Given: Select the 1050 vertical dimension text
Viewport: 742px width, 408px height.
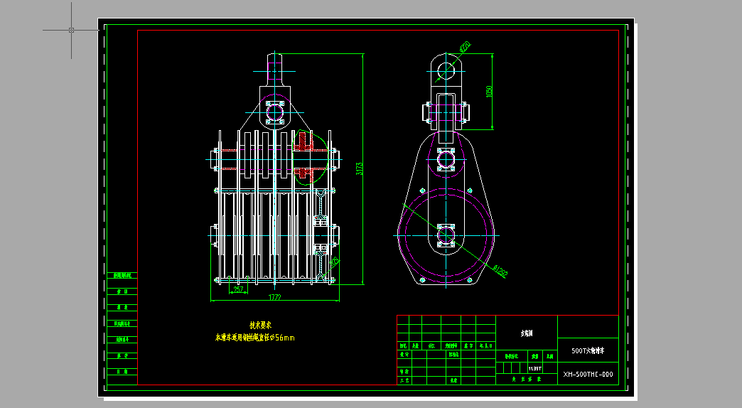Looking at the screenshot, I should point(489,92).
